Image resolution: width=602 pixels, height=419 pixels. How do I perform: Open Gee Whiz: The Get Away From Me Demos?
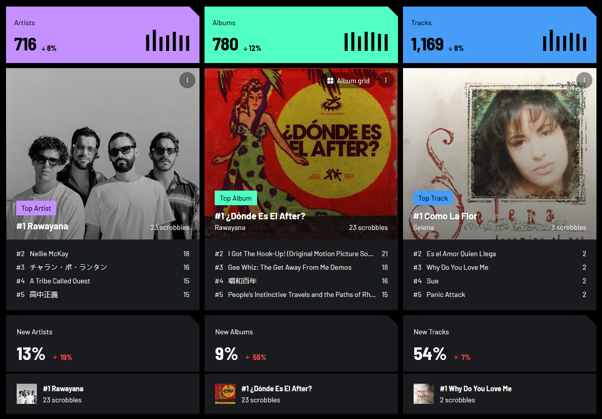point(290,268)
